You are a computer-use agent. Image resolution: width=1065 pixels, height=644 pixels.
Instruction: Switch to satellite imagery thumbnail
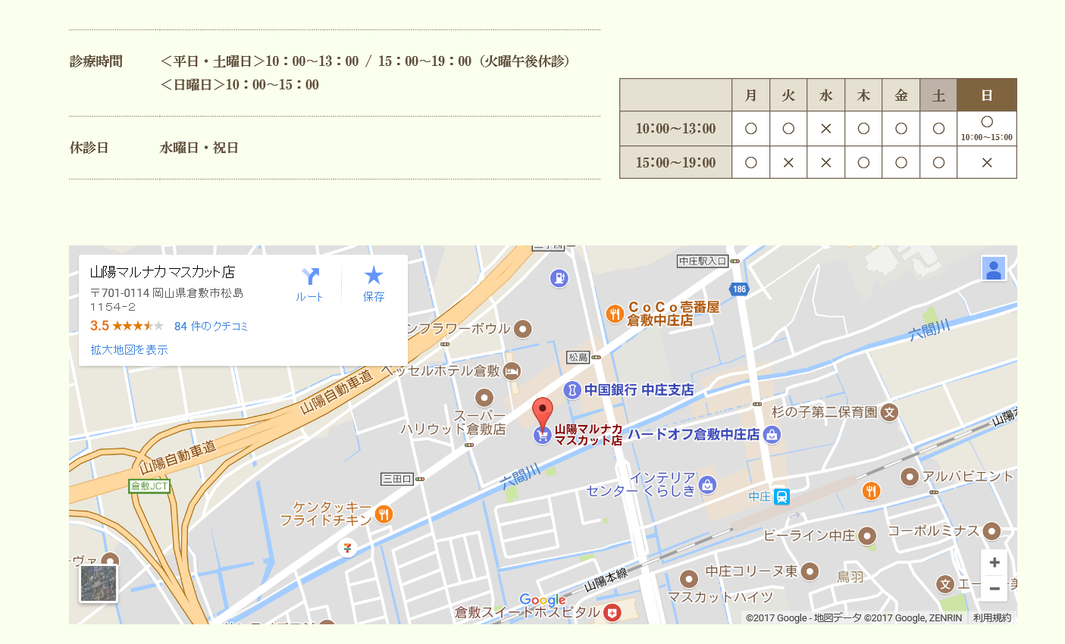coord(99,583)
